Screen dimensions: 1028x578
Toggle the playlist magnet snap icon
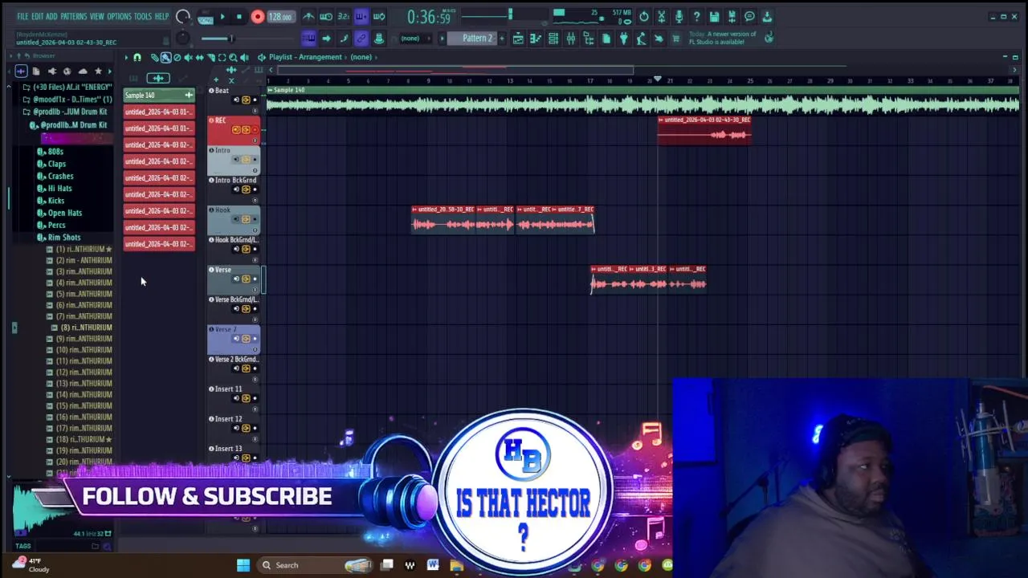137,57
